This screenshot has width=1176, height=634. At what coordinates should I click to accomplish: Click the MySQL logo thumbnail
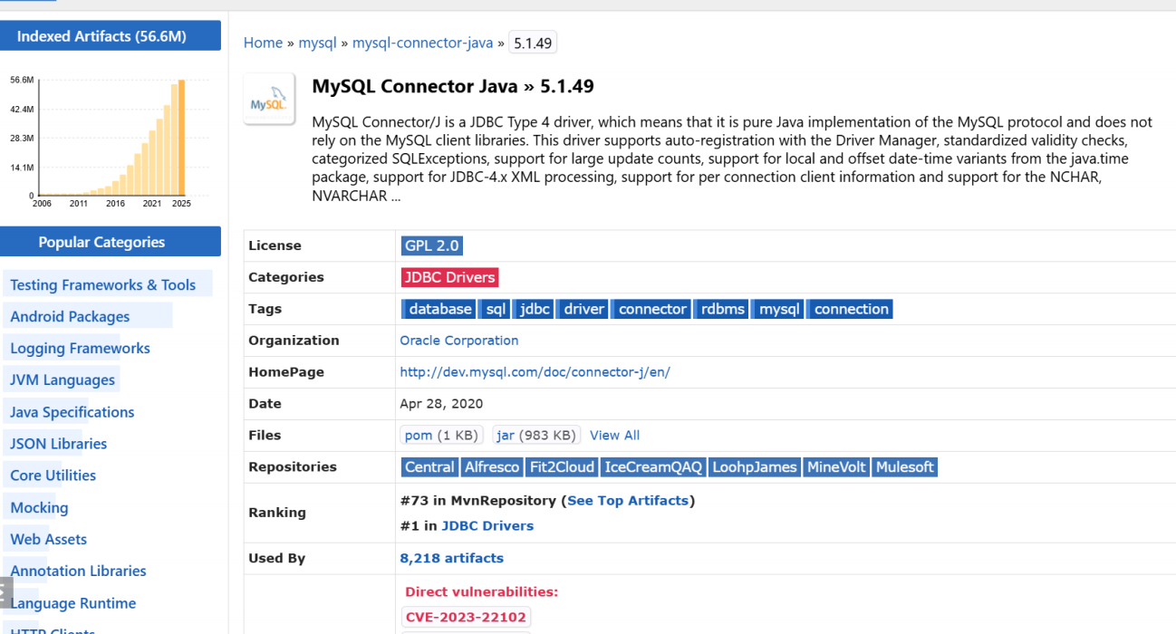(270, 99)
